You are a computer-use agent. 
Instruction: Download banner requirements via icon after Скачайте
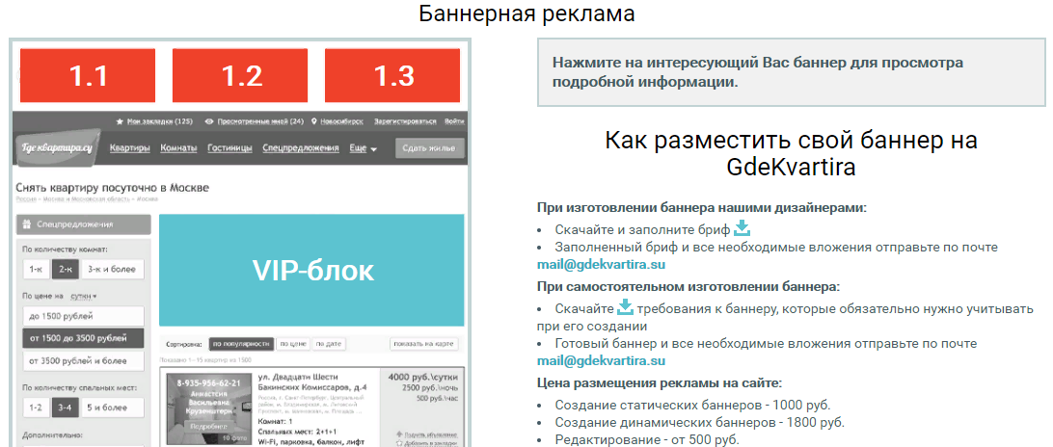coord(626,307)
